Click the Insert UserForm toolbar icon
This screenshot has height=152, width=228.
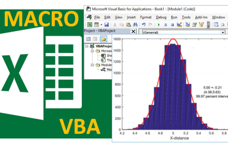coord(96,25)
